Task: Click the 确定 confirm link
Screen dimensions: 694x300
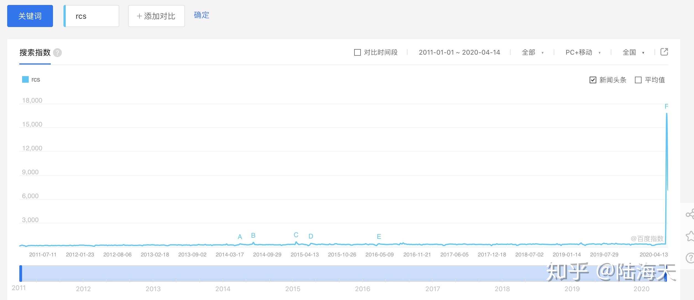Action: point(201,15)
